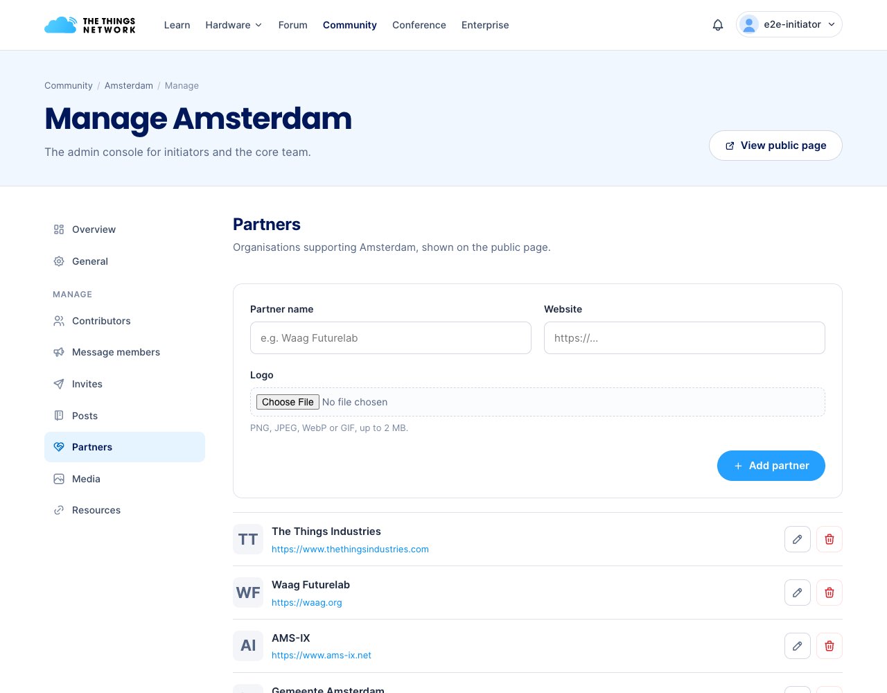Image resolution: width=887 pixels, height=693 pixels.
Task: Edit The Things Industries partner
Action: (798, 539)
